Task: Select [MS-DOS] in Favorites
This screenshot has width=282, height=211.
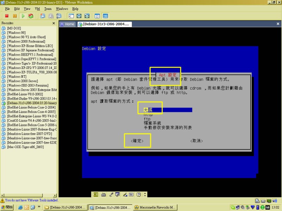Action: tap(14, 28)
